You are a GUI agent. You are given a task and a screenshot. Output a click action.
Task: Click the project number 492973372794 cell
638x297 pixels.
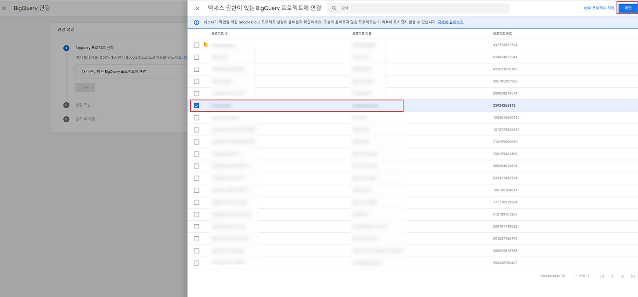click(x=505, y=45)
